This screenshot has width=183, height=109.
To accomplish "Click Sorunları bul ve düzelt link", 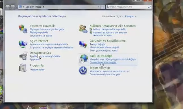I will (x=41, y=36).
